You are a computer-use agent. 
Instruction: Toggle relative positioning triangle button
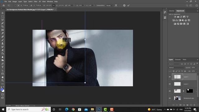pos(31,6)
